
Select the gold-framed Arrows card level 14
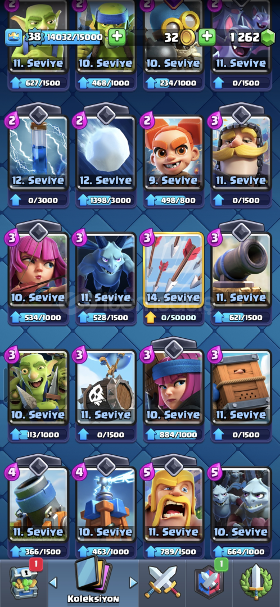coord(173,269)
